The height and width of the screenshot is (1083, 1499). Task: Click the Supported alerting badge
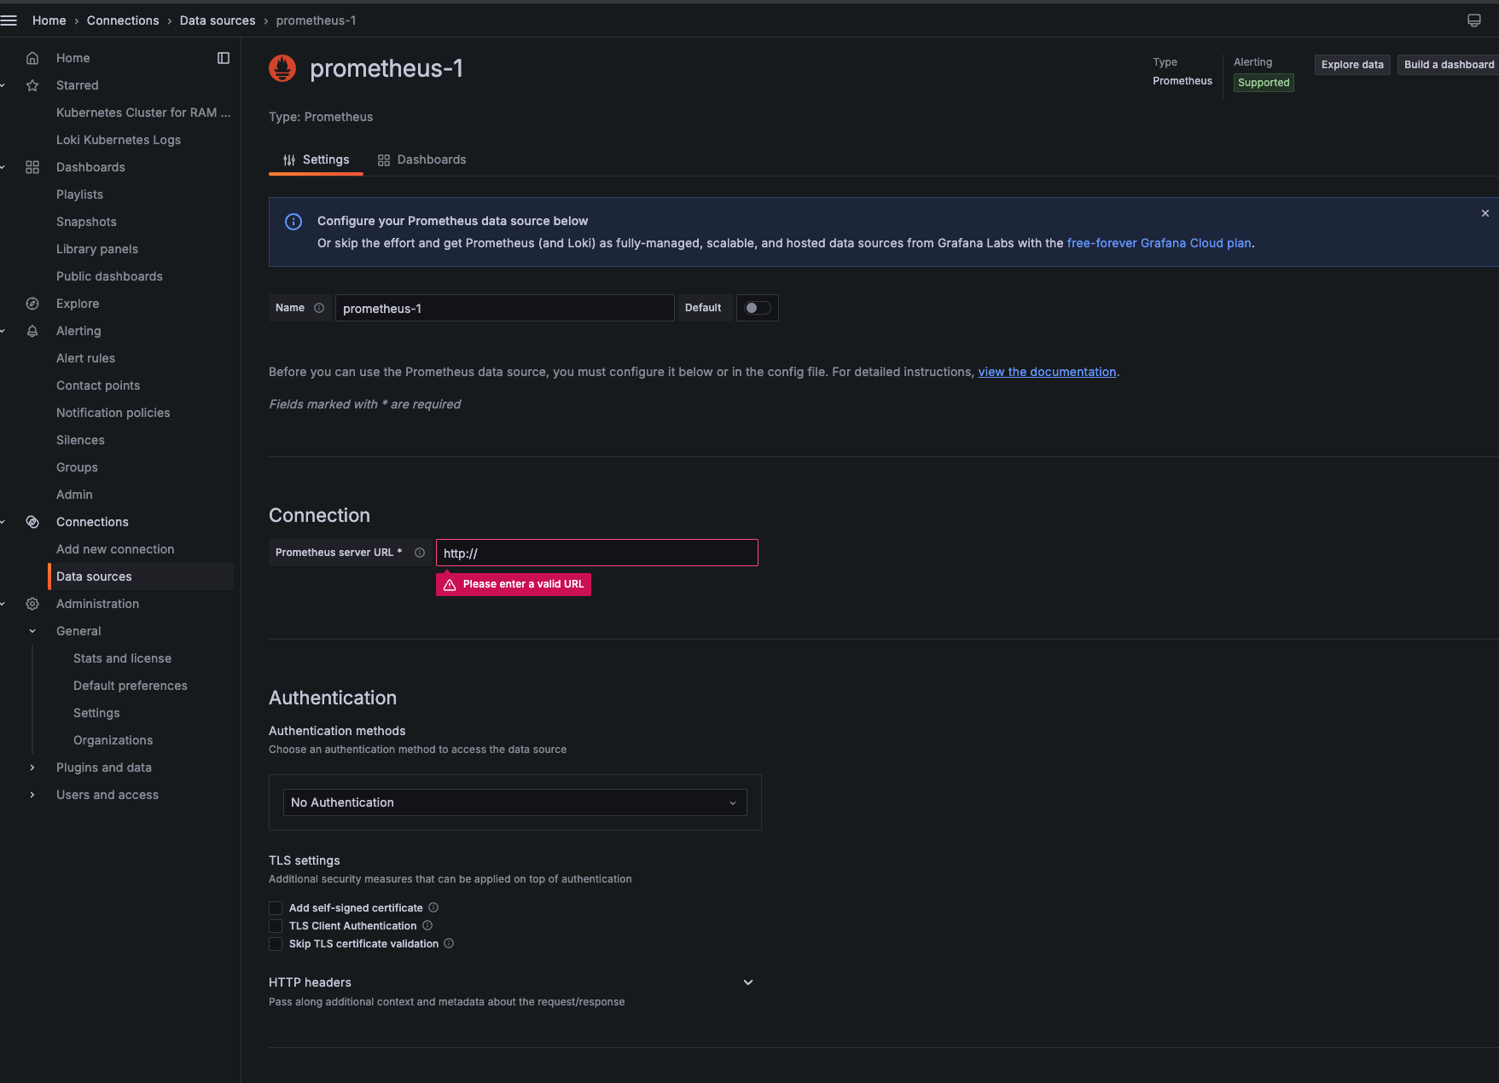pyautogui.click(x=1264, y=83)
